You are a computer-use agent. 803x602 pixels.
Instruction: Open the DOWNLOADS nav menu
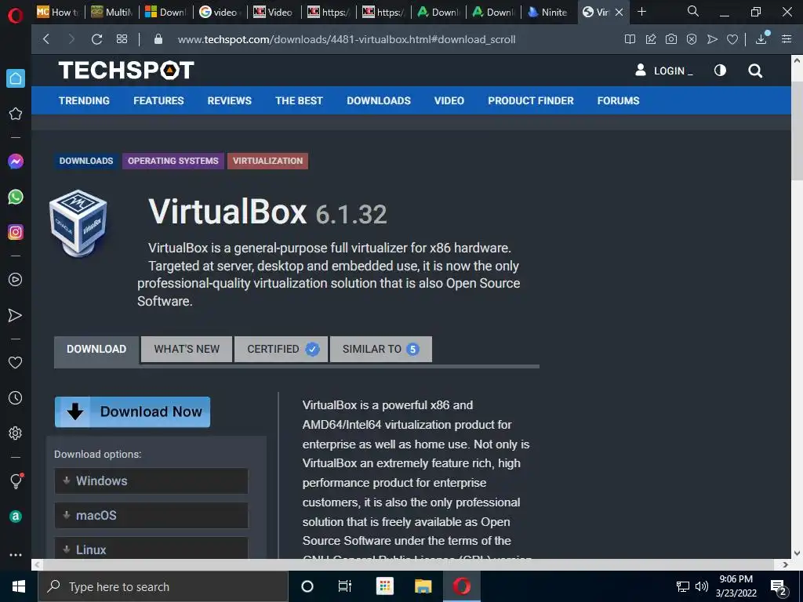(379, 101)
